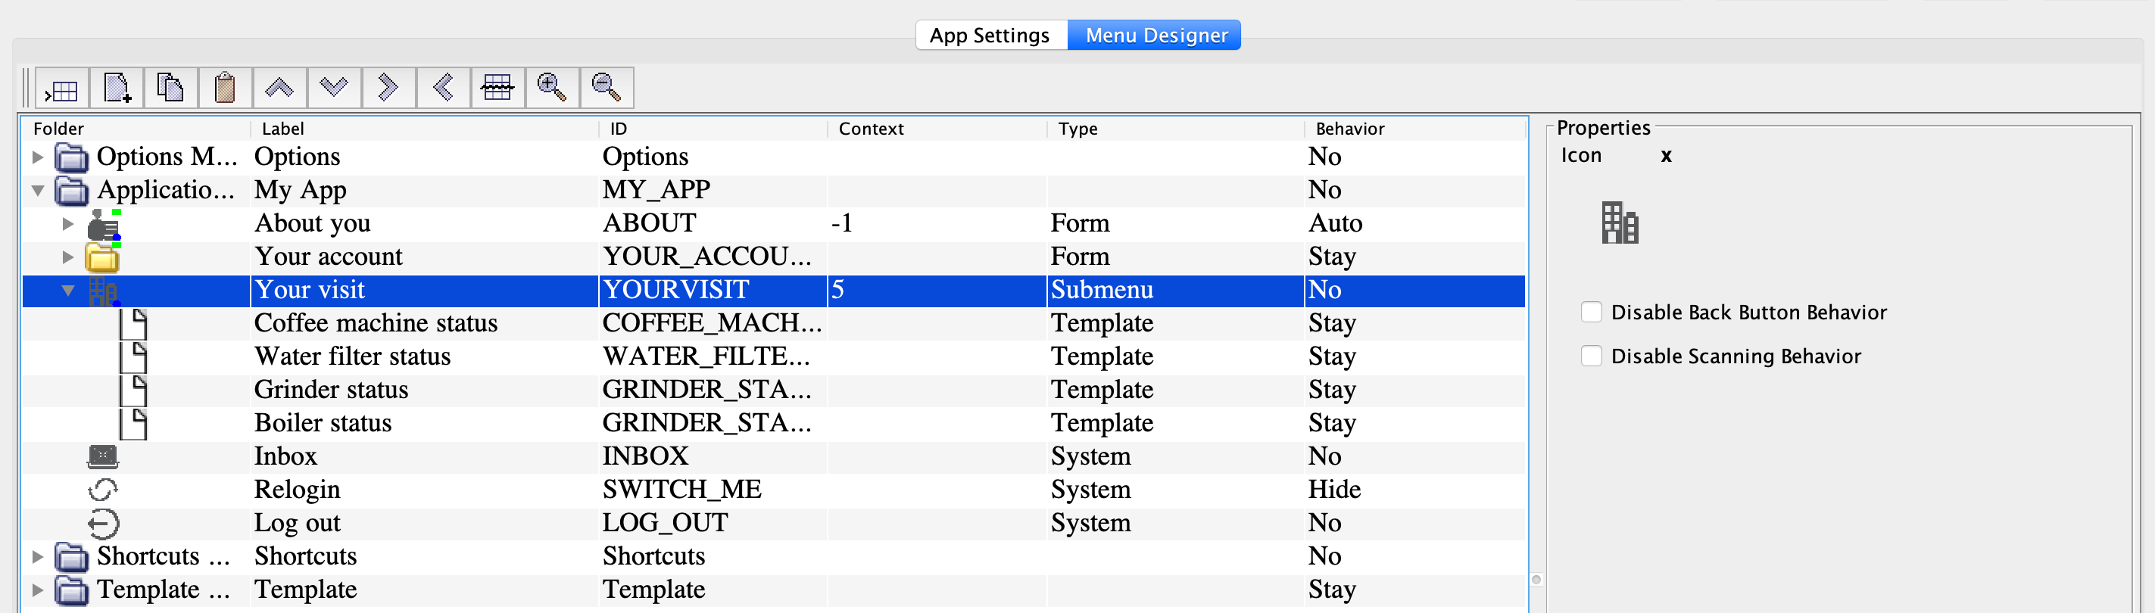Select the Coffee machine status row
Screen dimensions: 2155x613
click(376, 324)
